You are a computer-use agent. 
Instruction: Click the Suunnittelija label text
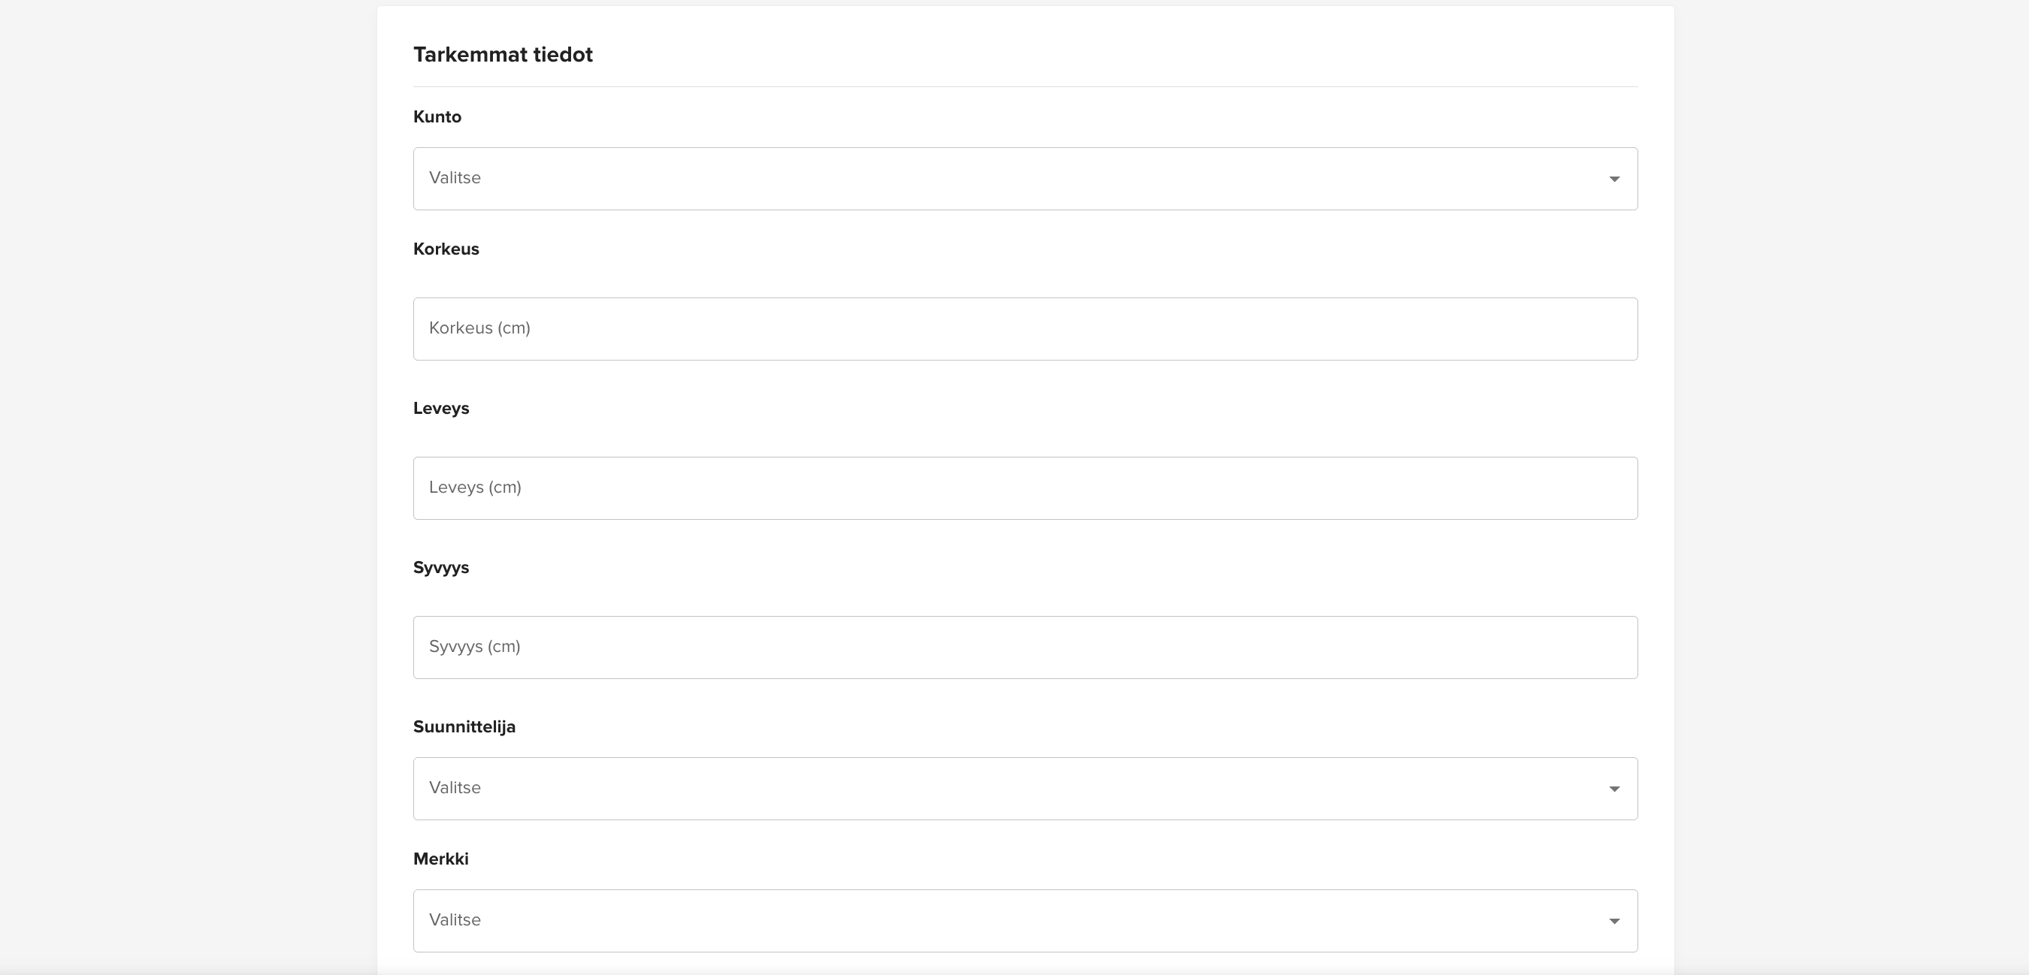pos(464,727)
